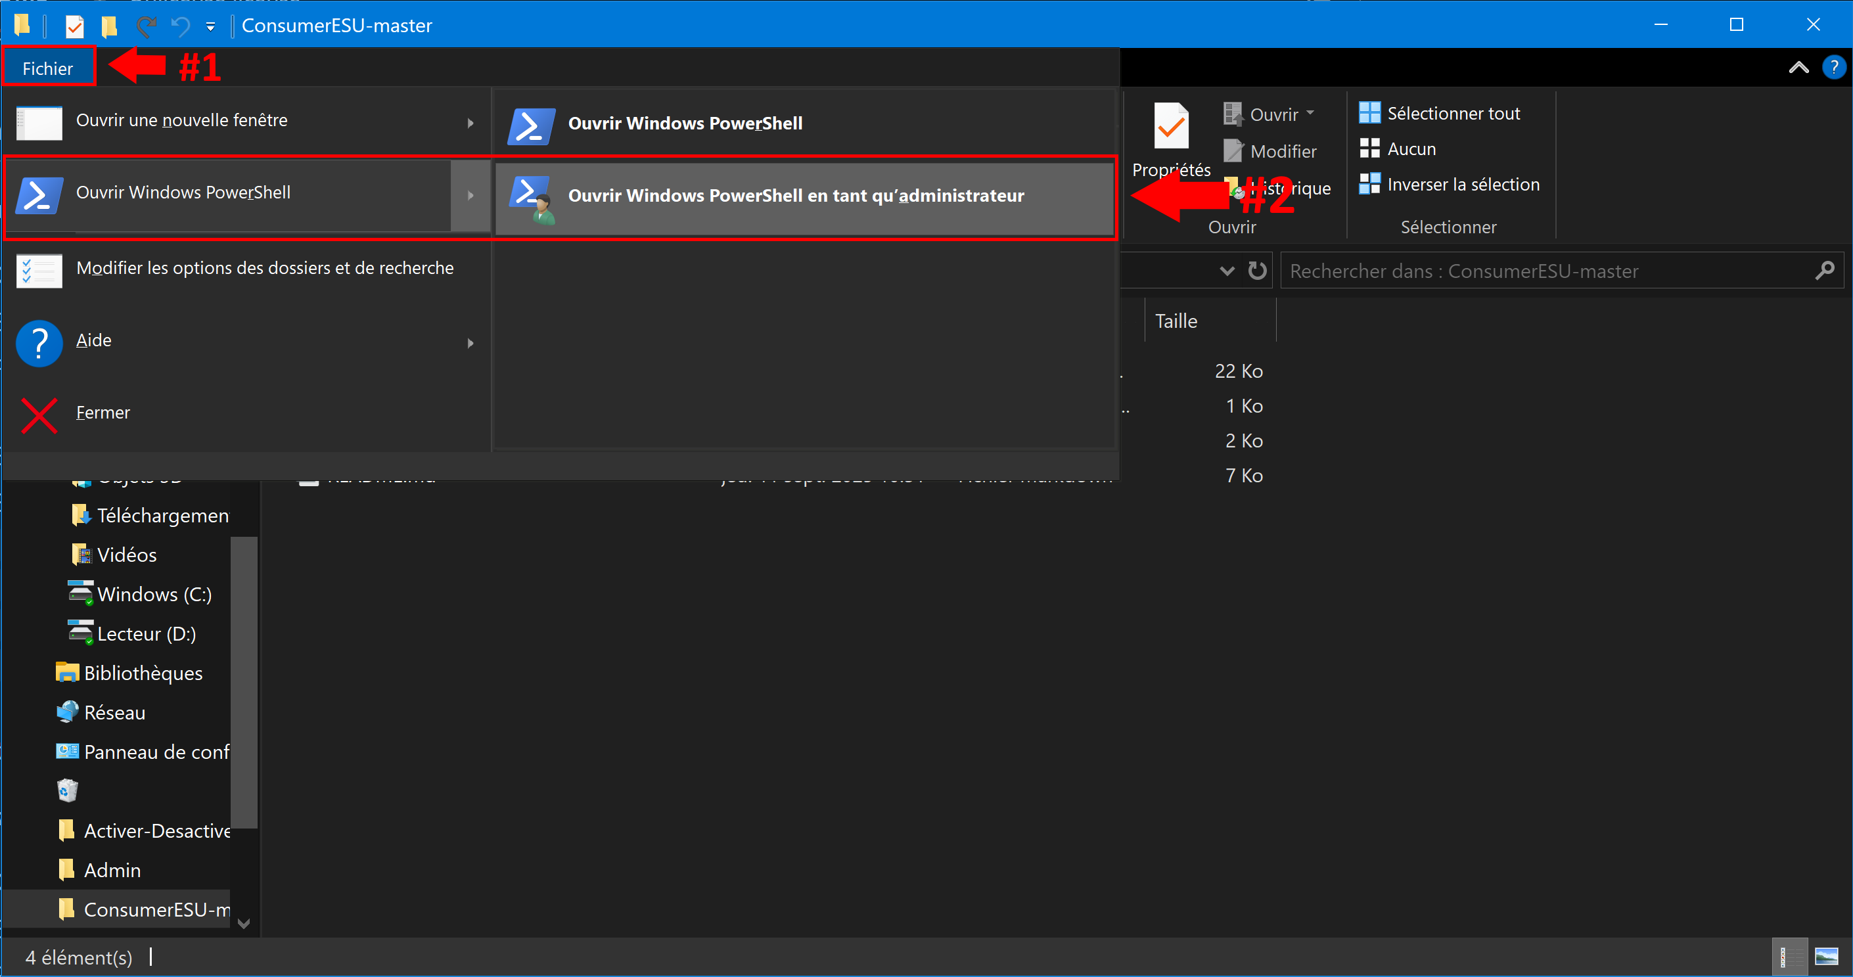1853x977 pixels.
Task: Click the top Ouvrir Windows PowerShell submenu icon
Action: point(531,124)
